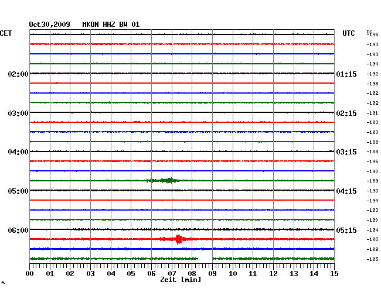Select minute 09 on the time axis
The height and width of the screenshot is (289, 381).
pyautogui.click(x=212, y=273)
